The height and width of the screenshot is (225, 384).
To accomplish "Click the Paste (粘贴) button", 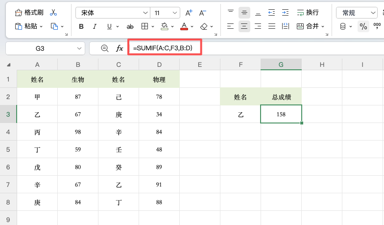I will click(26, 26).
